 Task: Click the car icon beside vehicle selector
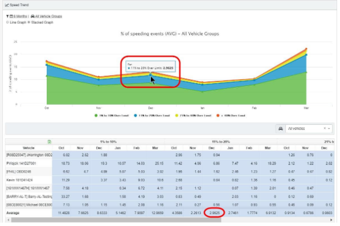point(280,129)
